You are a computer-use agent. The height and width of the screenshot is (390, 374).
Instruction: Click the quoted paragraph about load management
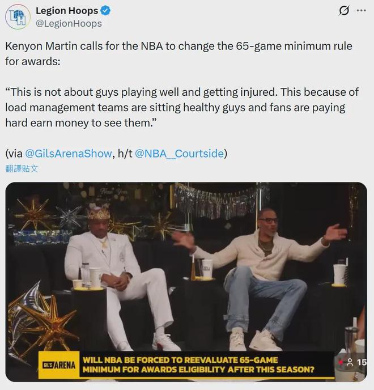click(x=182, y=108)
